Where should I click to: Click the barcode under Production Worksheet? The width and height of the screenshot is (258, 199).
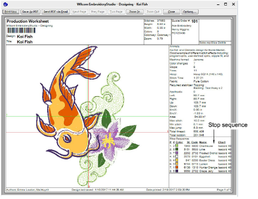[21, 30]
